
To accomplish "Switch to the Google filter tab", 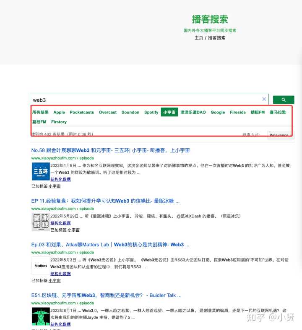I will click(x=218, y=112).
